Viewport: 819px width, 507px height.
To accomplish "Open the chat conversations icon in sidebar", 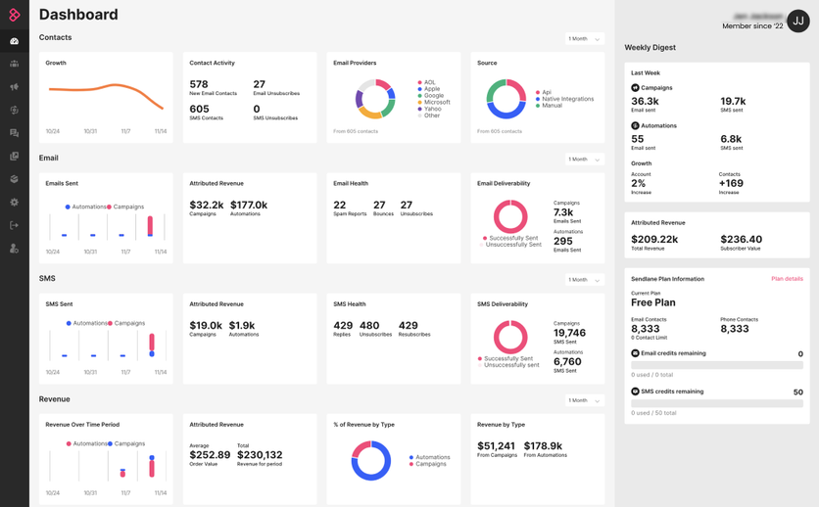I will coord(14,133).
